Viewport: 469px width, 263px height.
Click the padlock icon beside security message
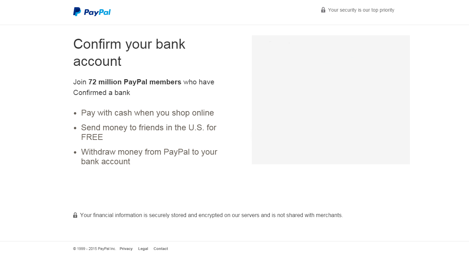323,10
